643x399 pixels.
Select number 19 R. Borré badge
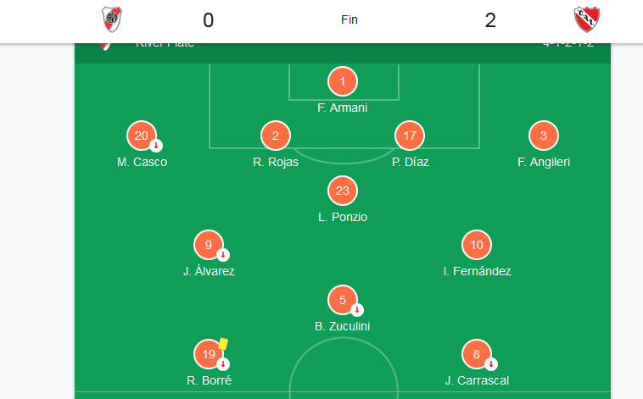coord(209,354)
